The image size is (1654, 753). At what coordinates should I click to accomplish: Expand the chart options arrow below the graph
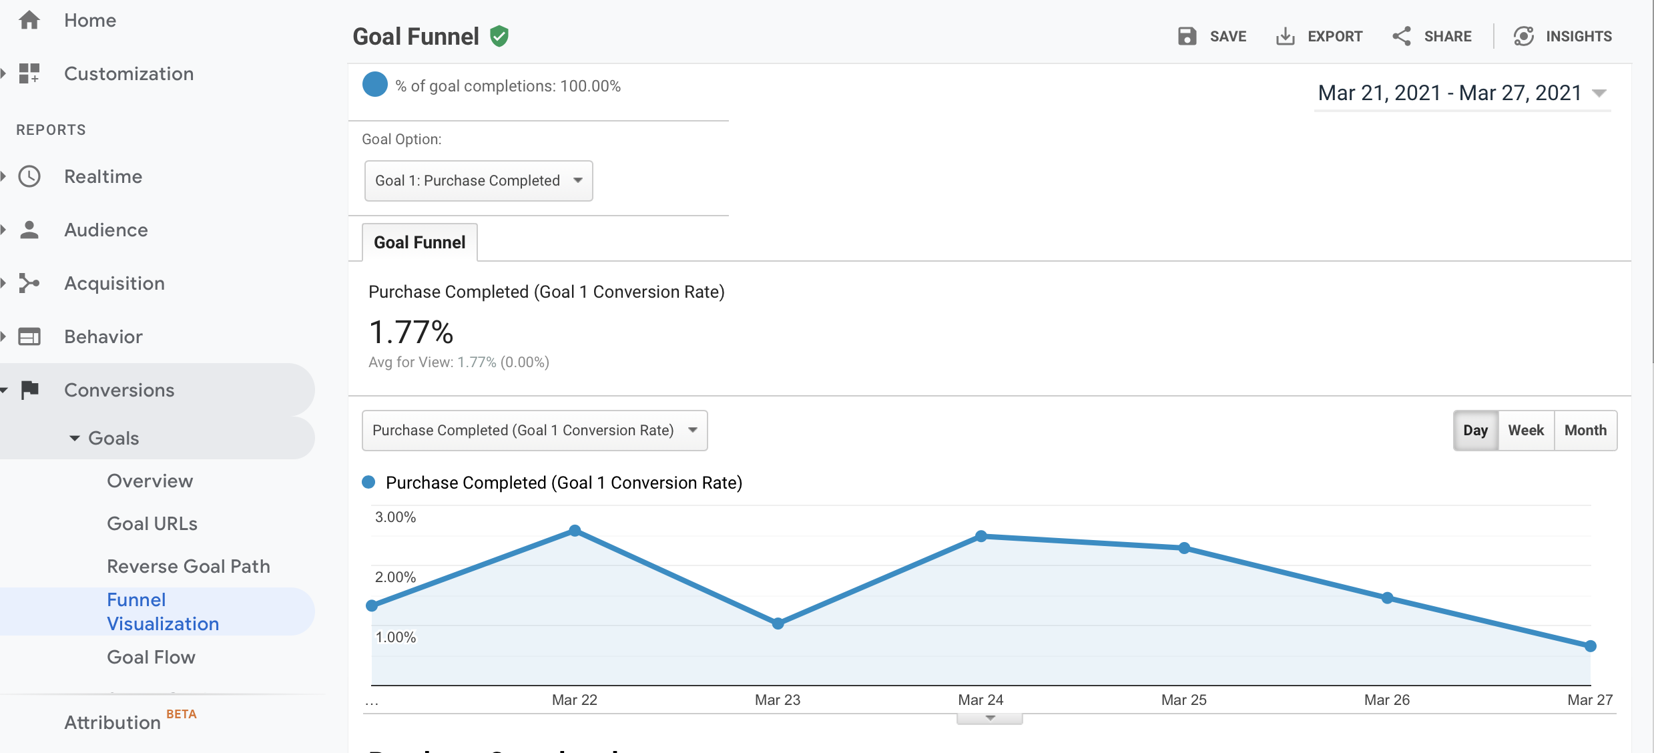[989, 718]
